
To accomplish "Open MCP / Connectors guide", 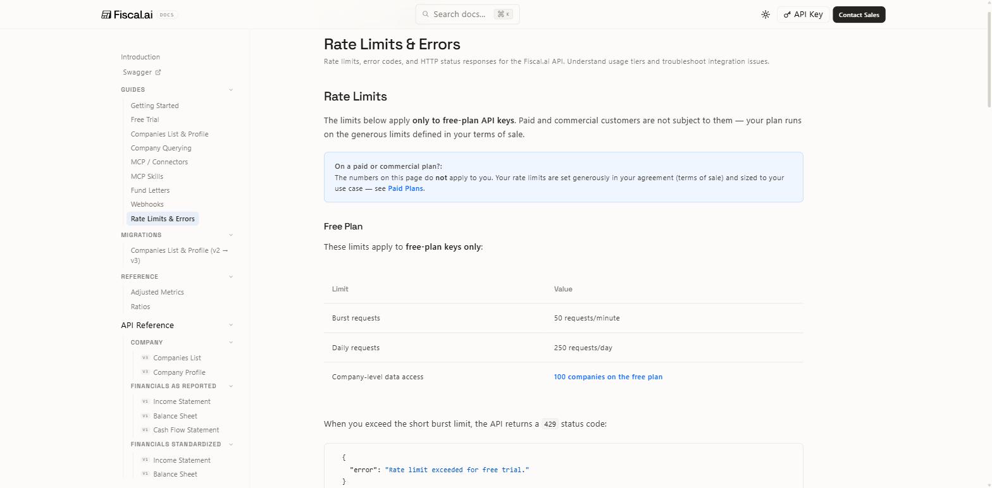I will tap(159, 162).
